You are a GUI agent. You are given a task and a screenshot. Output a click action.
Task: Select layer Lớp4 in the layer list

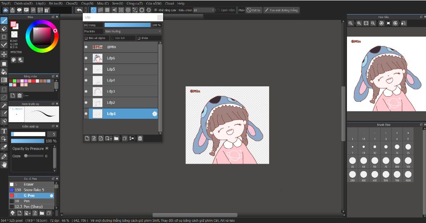point(121,80)
